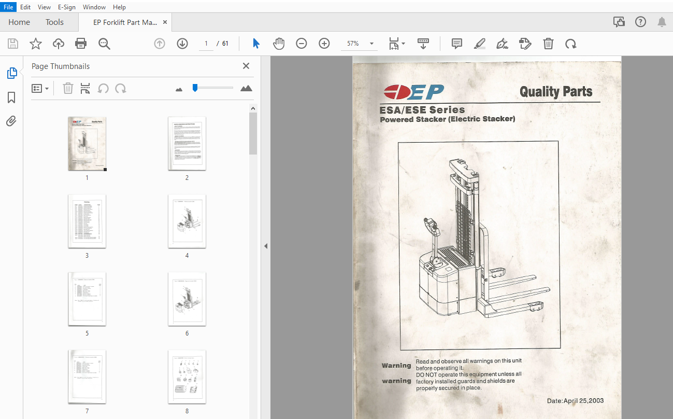Open the Attachments paperclip icon
673x419 pixels.
click(11, 121)
